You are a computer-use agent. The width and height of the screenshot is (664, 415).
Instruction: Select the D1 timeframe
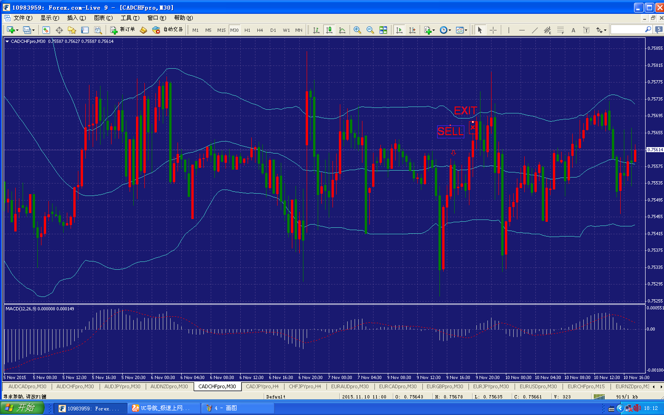273,30
